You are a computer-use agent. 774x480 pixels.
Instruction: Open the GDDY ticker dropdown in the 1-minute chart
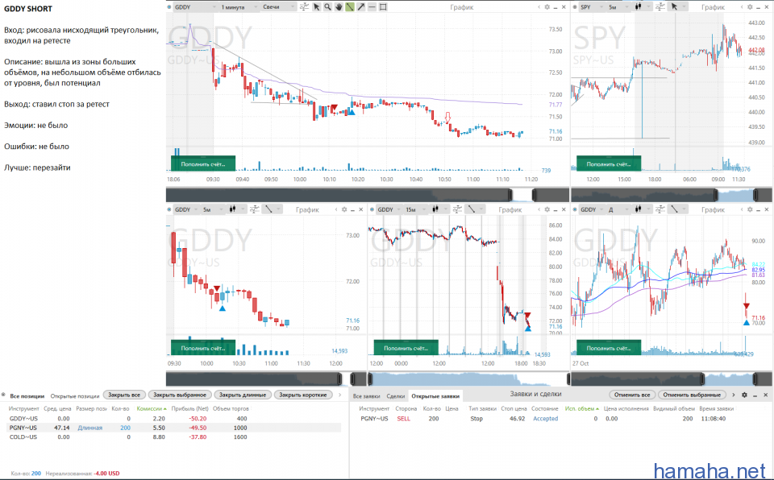pyautogui.click(x=195, y=7)
